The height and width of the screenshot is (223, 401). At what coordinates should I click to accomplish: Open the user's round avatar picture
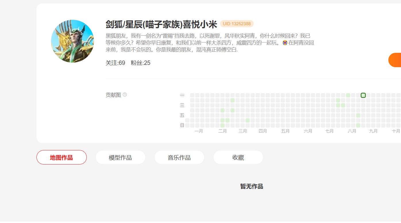[x=72, y=41]
